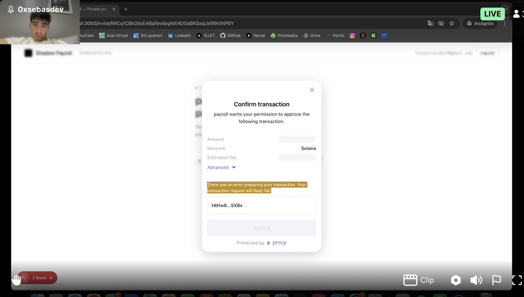Open the blue mail bookmark icon
Viewport: 524px width, 297px height.
(x=384, y=35)
